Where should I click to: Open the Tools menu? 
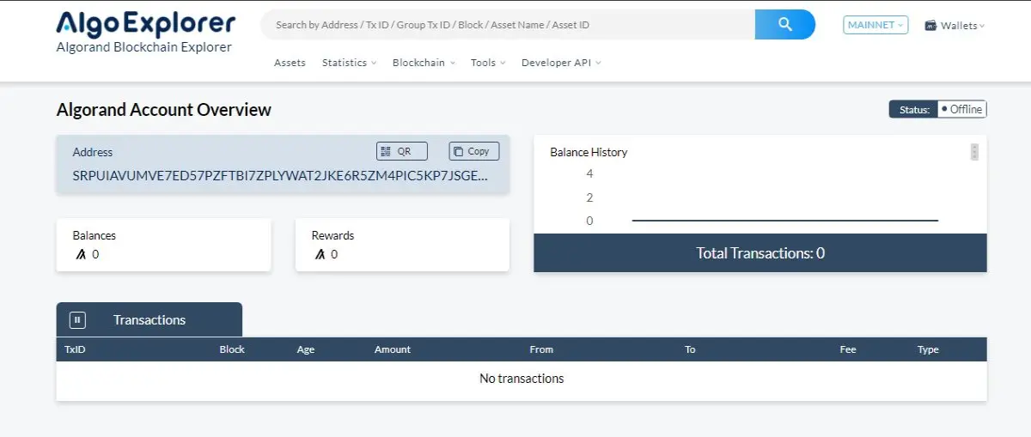(x=488, y=63)
